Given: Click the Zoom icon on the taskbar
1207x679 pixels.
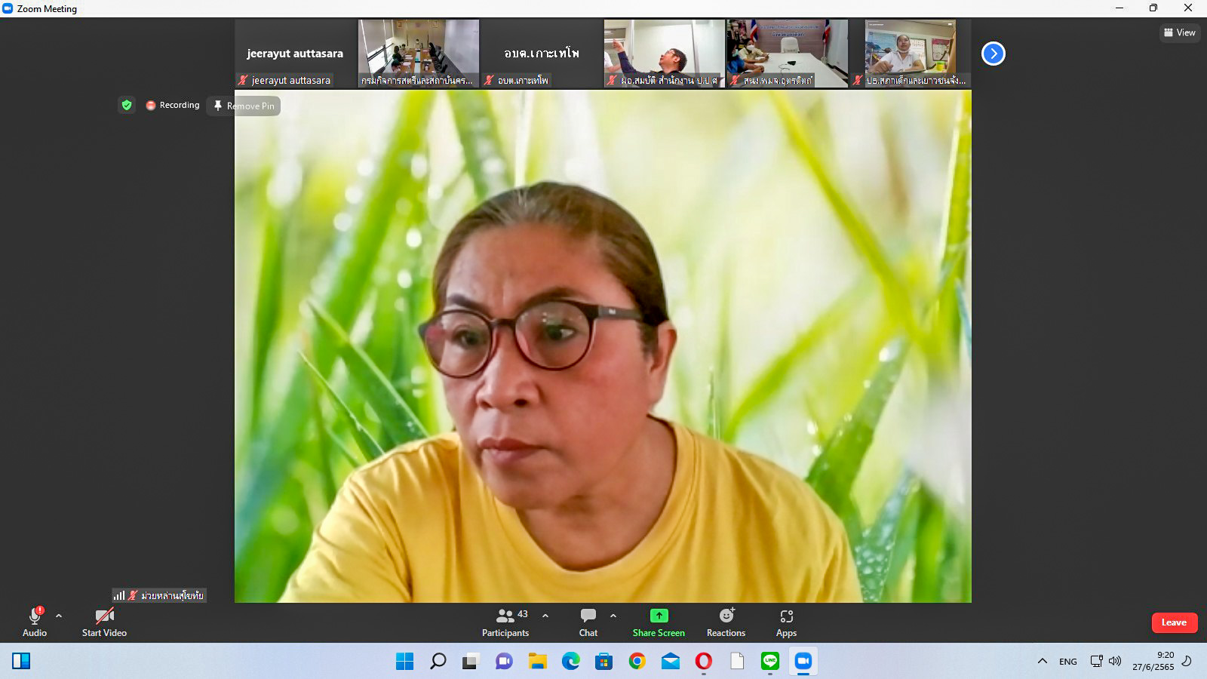Looking at the screenshot, I should coord(803,662).
